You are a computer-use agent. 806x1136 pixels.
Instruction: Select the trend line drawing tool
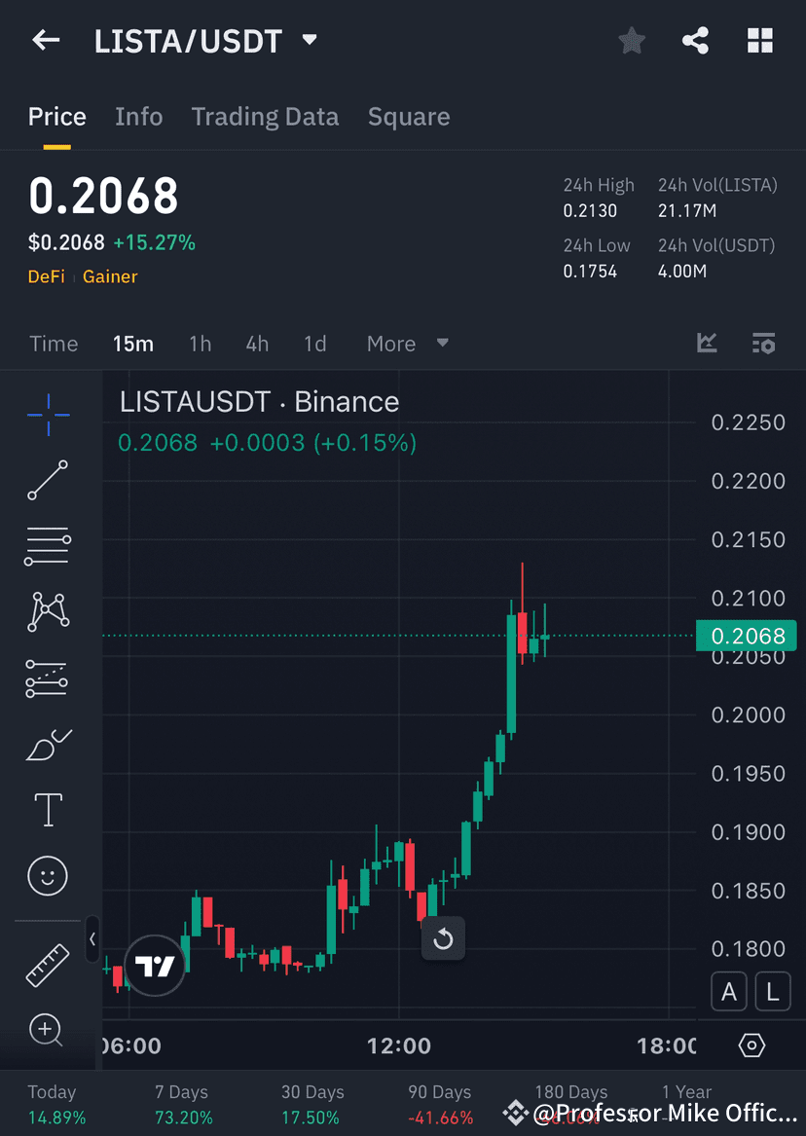click(47, 480)
